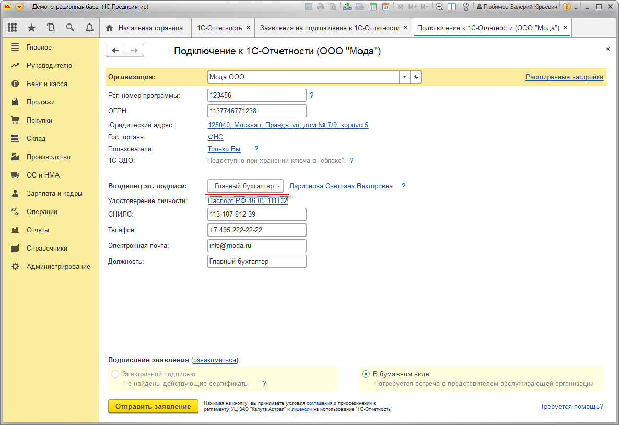This screenshot has width=619, height=425.
Task: Click the Только Вы users link
Action: click(x=224, y=149)
